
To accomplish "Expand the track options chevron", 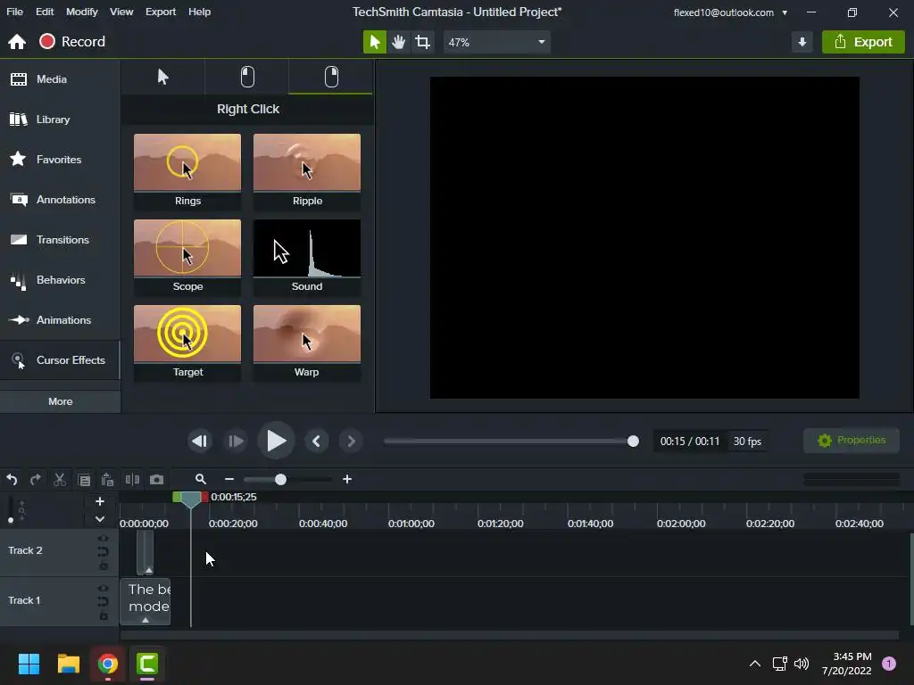I will tap(100, 518).
